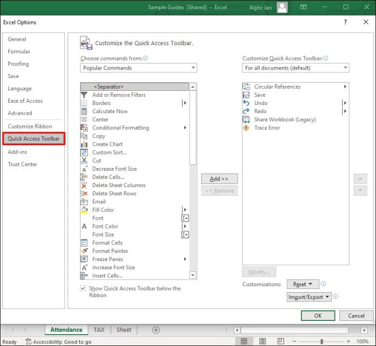Add a new sheet with plus button
Viewport: 376px width, 346px height.
(x=156, y=330)
